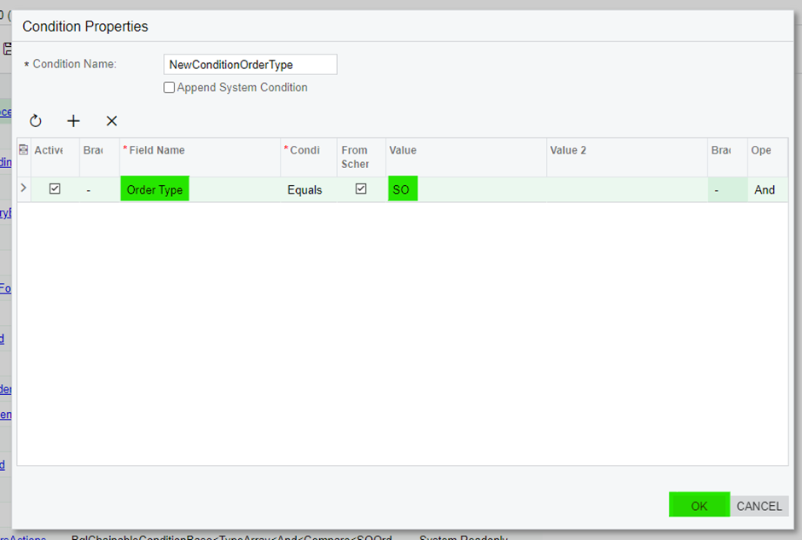Change the Equals condition operator
This screenshot has width=802, height=540.
[305, 189]
